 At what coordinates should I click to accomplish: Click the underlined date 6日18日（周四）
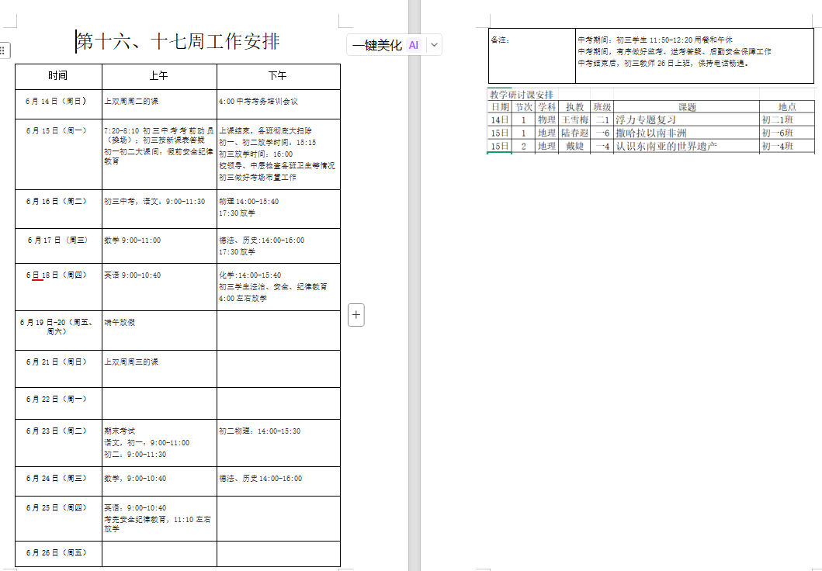pos(57,275)
